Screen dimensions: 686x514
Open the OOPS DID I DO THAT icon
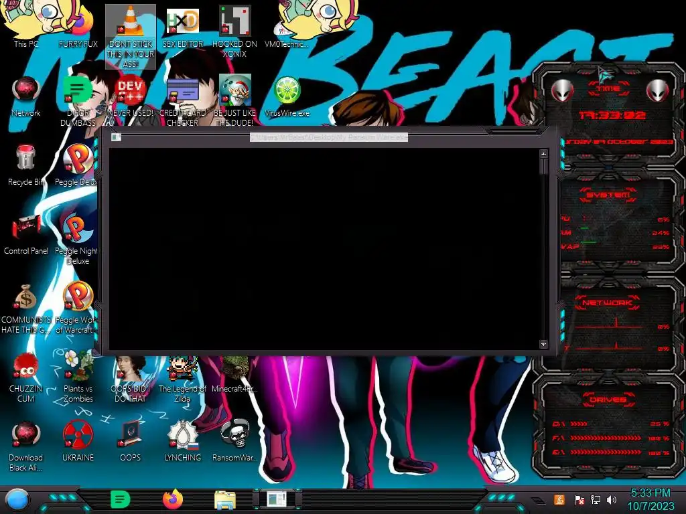[x=131, y=379]
